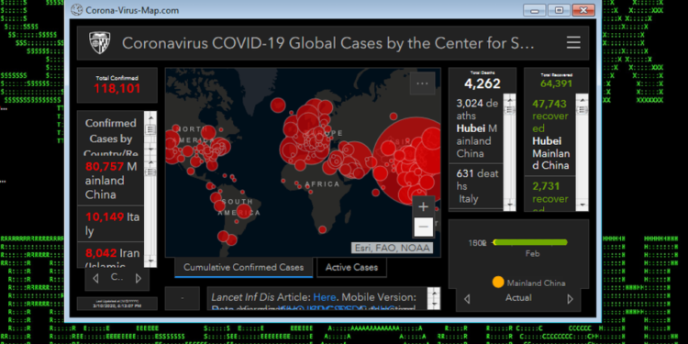
Task: Click the Johns Hopkins shield logo
Action: point(100,43)
